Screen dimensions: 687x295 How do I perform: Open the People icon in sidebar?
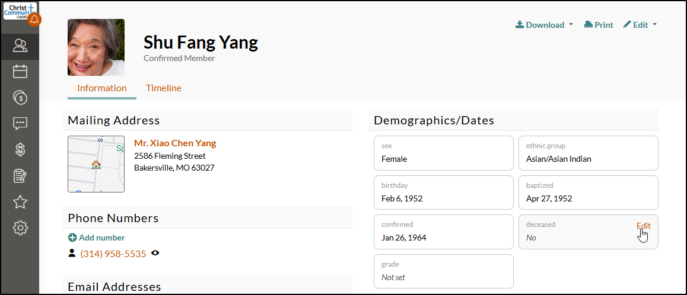click(20, 46)
